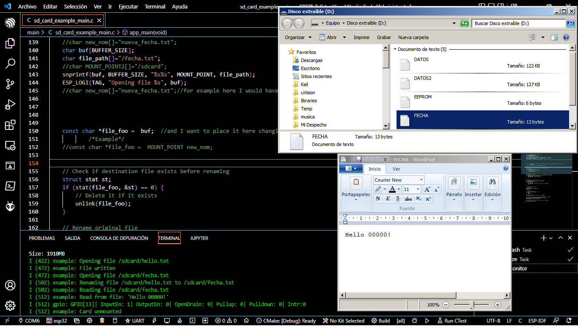The image size is (578, 326).
Task: Open the Terminal menu in VS Code
Action: coord(155,7)
